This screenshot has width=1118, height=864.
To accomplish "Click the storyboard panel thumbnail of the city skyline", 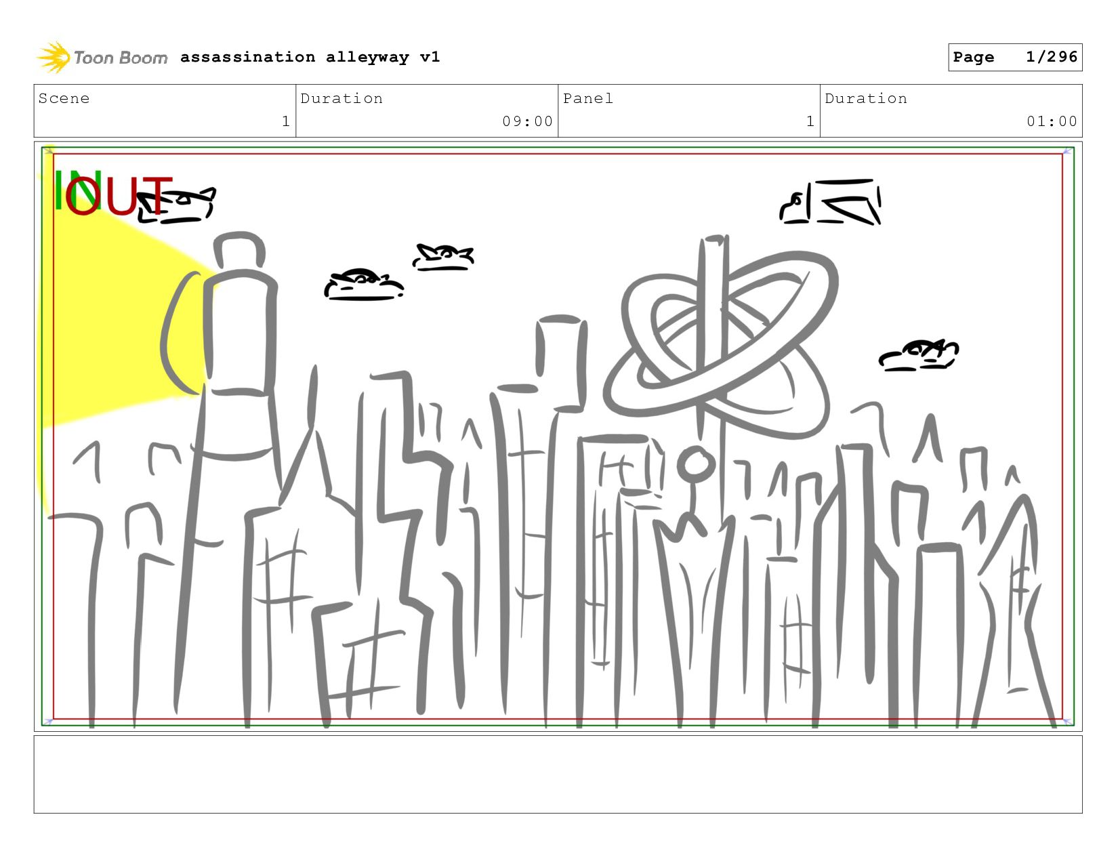I will [x=558, y=436].
